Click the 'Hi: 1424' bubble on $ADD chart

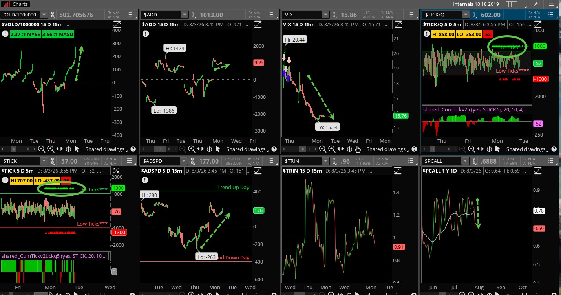click(x=175, y=48)
